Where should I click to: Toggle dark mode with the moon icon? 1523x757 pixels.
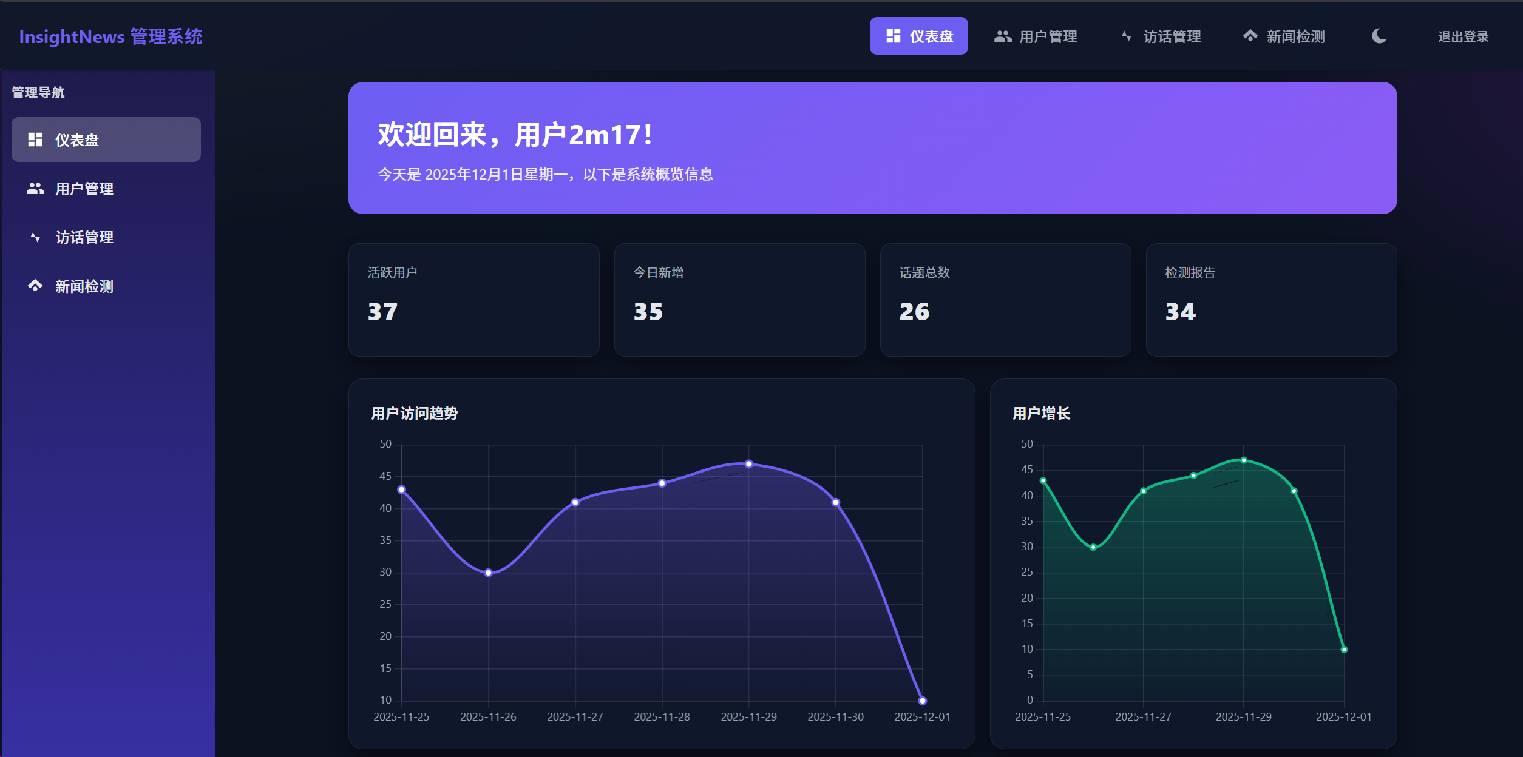pyautogui.click(x=1379, y=36)
